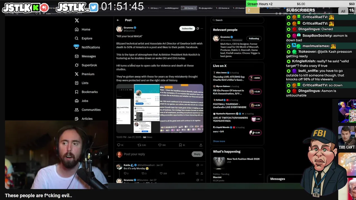Repost Kaida's comment

(144, 173)
